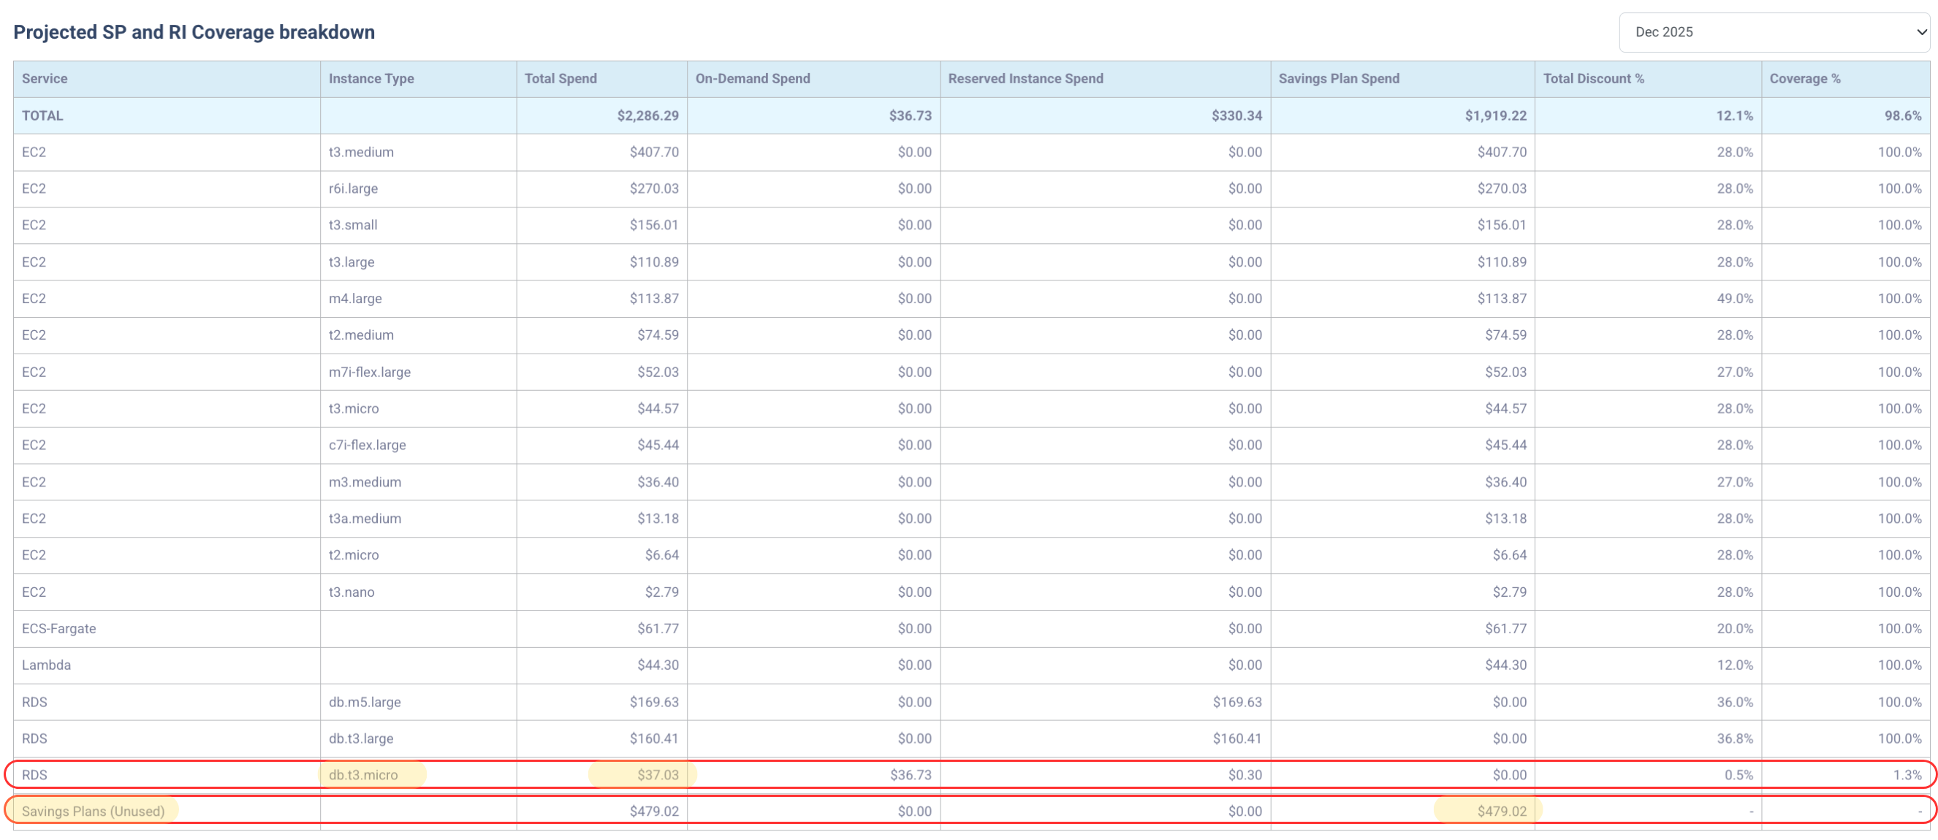
Task: Click the On-Demand Spend column header
Action: [x=751, y=78]
